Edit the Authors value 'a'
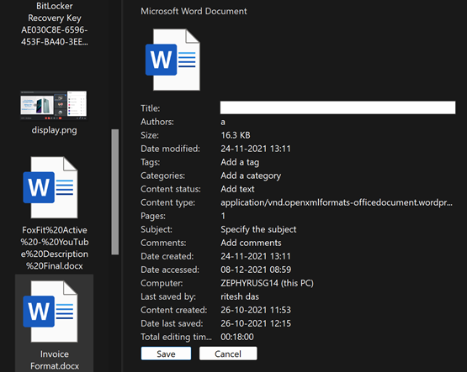The image size is (467, 372). pos(223,122)
